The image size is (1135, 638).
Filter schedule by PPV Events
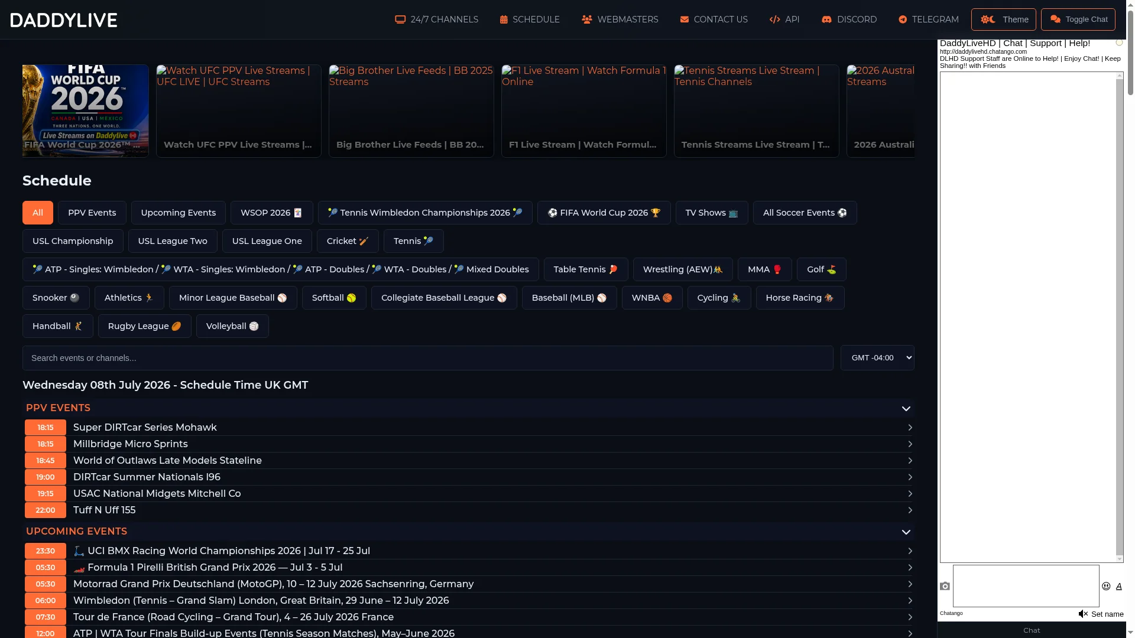point(92,213)
